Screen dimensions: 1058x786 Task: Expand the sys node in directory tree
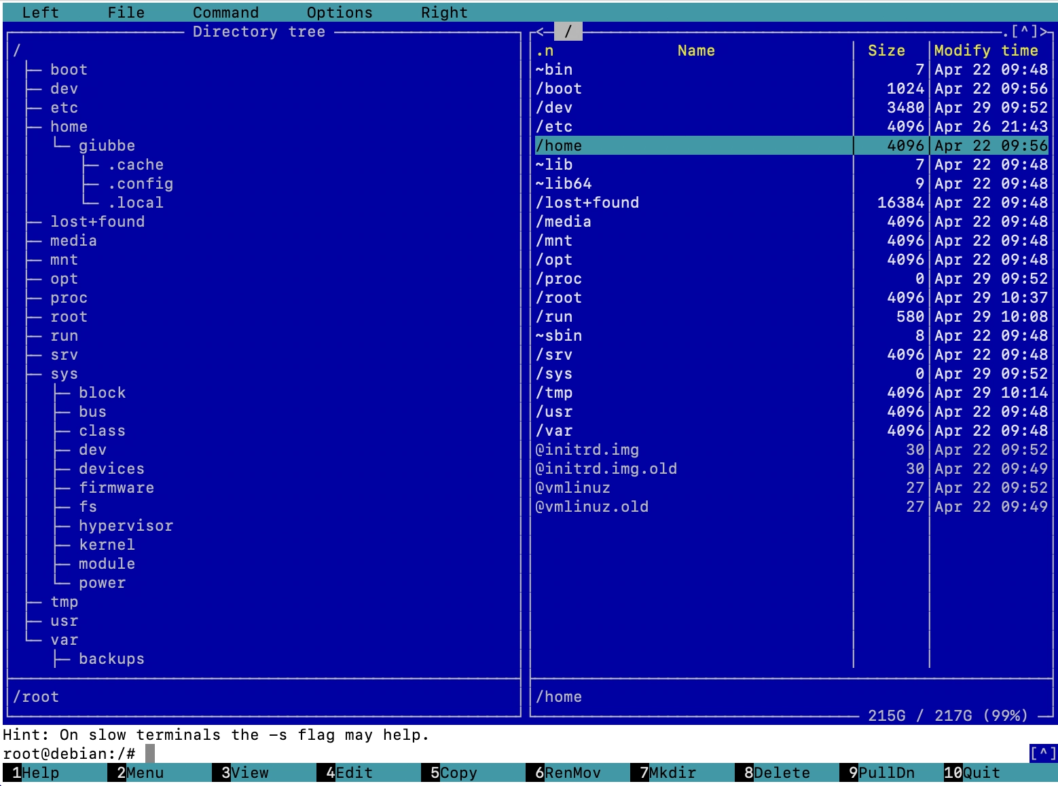point(64,374)
